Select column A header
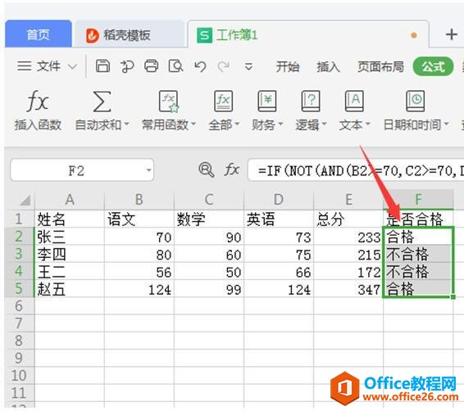This screenshot has height=411, width=464. [x=70, y=200]
